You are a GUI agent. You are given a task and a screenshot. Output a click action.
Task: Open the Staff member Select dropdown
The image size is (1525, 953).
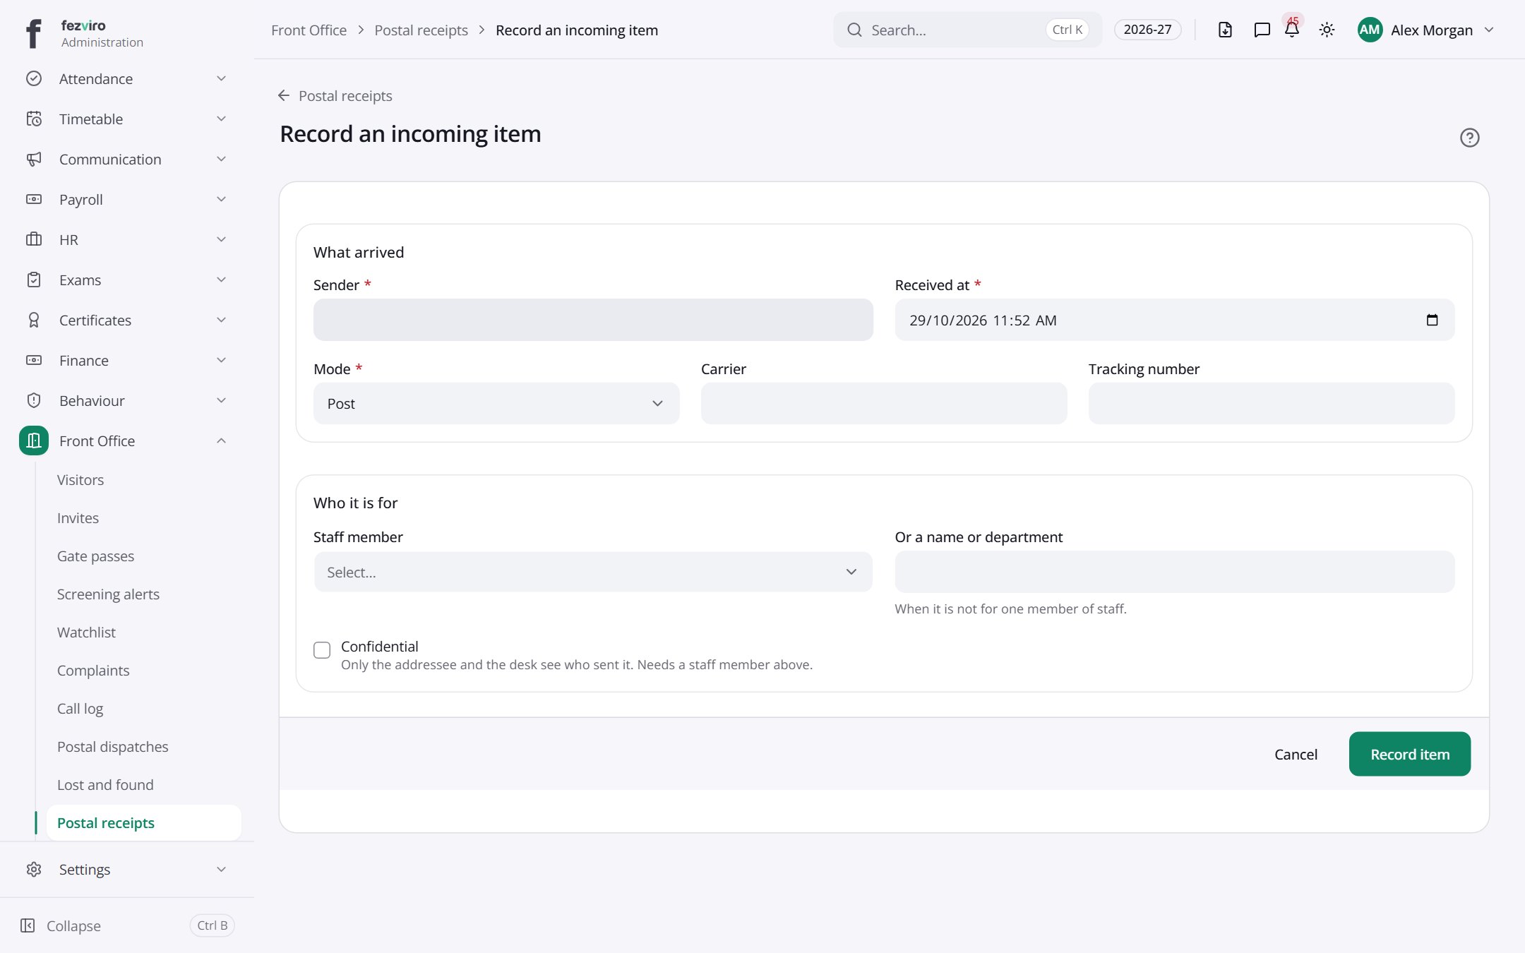tap(593, 572)
